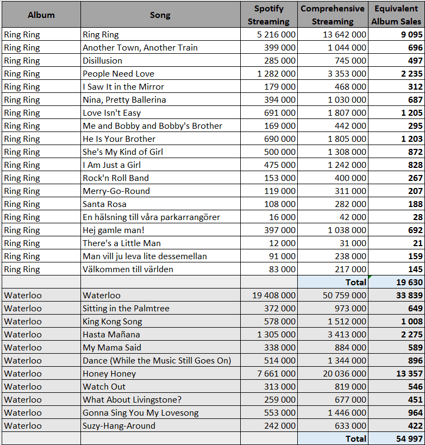Click the 'King Kong Song' cell
The width and height of the screenshot is (425, 445).
tap(160, 322)
